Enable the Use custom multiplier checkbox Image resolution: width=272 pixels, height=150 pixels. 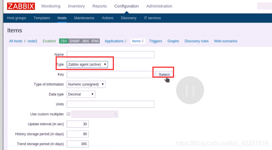point(69,114)
